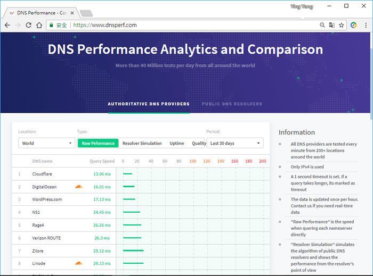Open the Period dropdown Last 30 days
This screenshot has height=276, width=373.
235,143
